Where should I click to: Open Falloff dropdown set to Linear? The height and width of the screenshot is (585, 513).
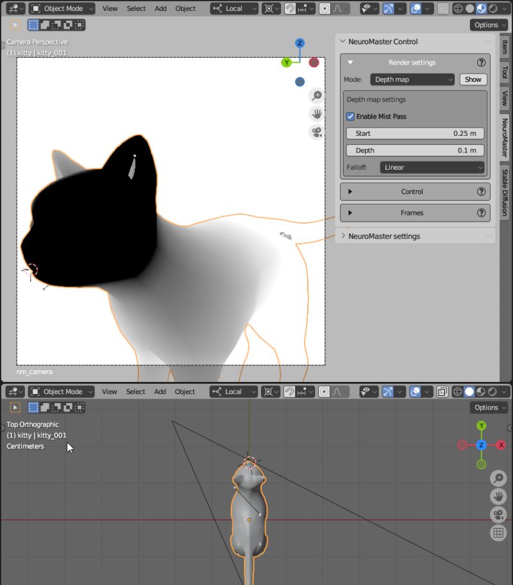coord(432,167)
